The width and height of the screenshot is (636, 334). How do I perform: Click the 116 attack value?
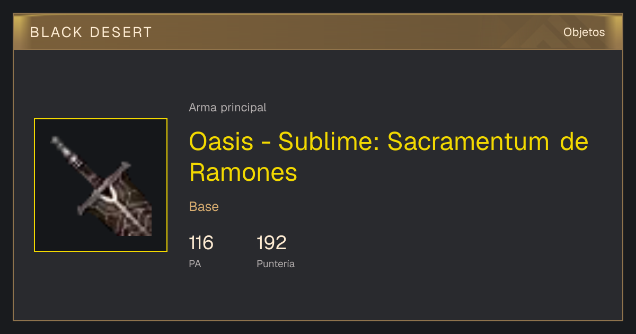tap(201, 243)
